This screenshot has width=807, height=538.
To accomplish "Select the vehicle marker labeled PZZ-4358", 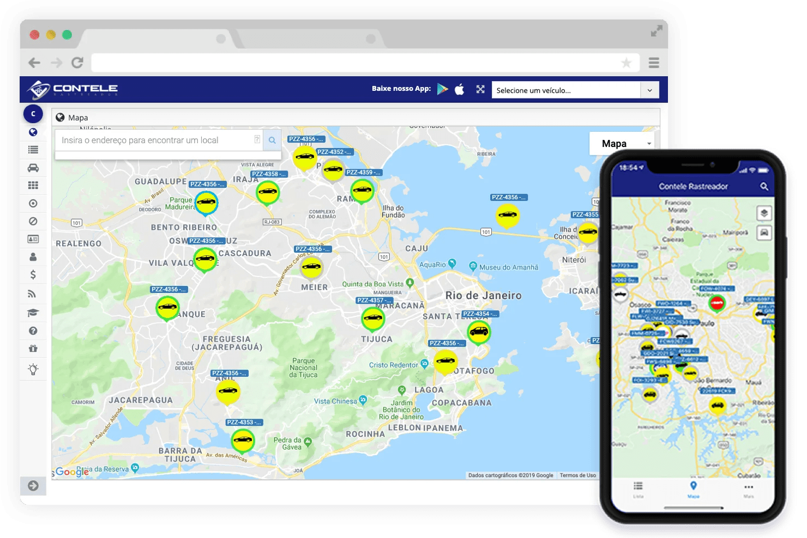I will (268, 192).
